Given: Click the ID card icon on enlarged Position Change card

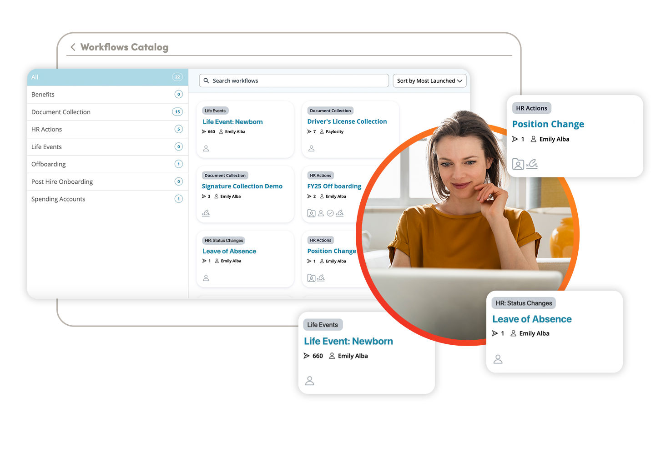Looking at the screenshot, I should point(518,164).
